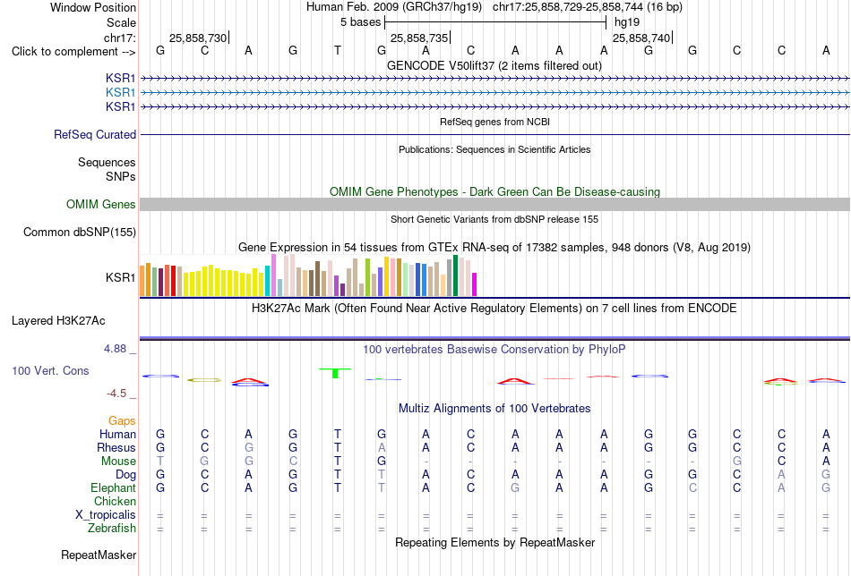The height and width of the screenshot is (576, 851).
Task: Click the green T conservation logo
Action: point(335,373)
